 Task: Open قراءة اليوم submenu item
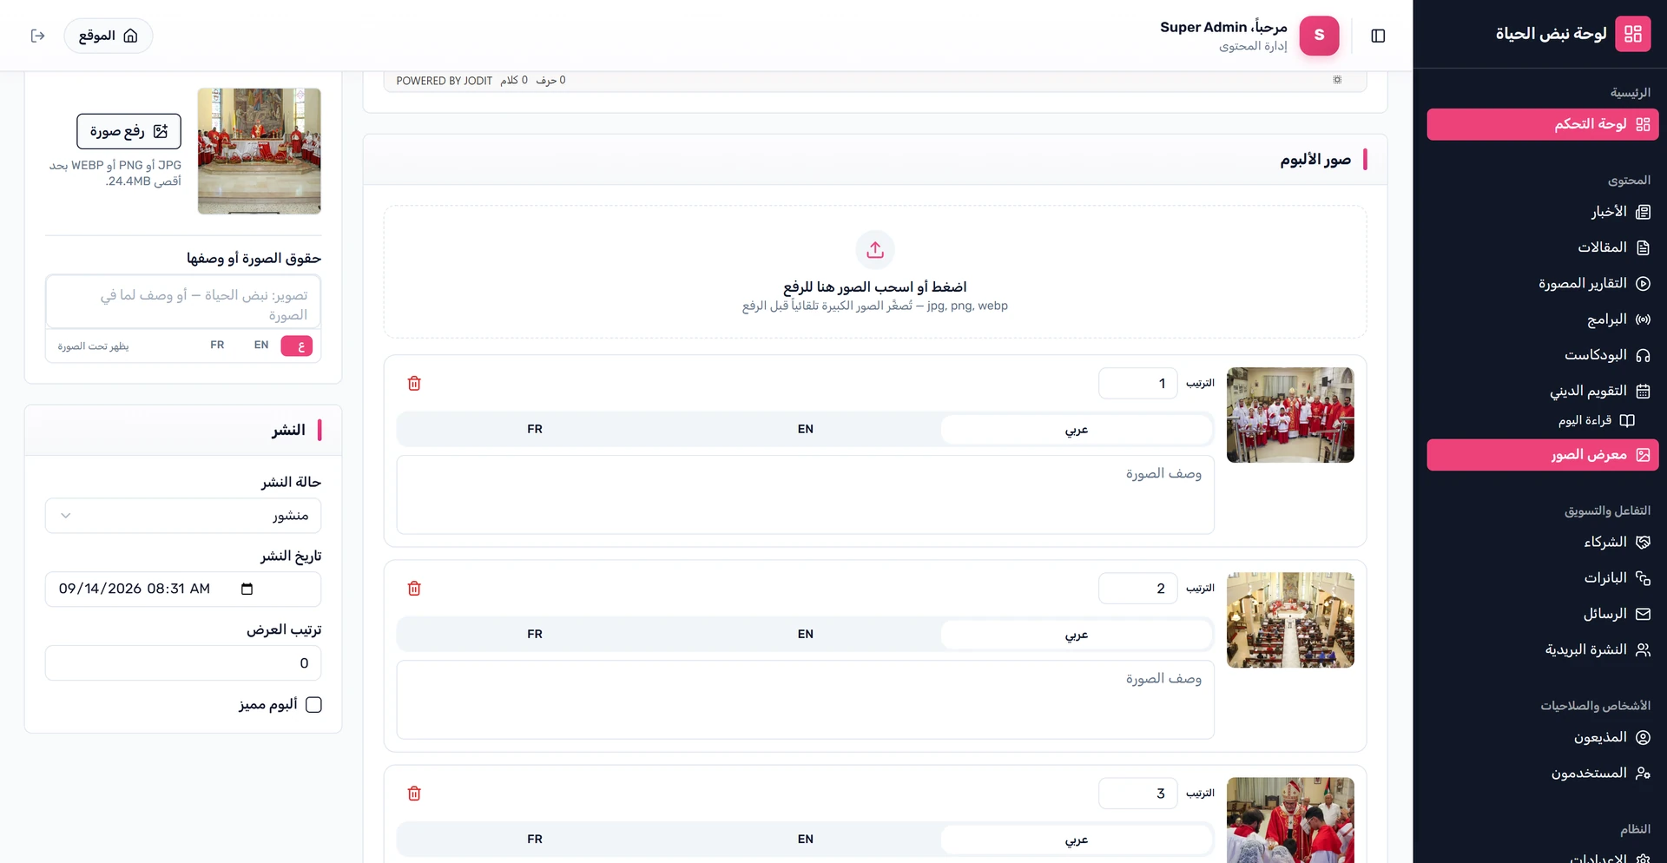click(1596, 420)
